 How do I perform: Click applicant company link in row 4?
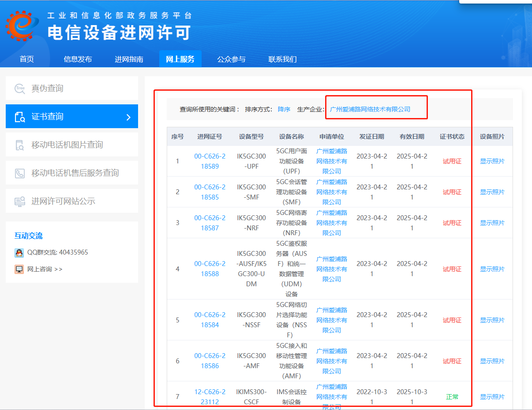(332, 269)
